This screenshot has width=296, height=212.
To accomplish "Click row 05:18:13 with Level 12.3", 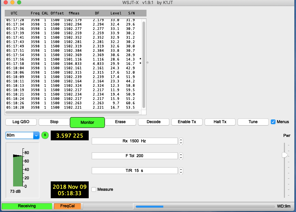I will pyautogui.click(x=74, y=86).
